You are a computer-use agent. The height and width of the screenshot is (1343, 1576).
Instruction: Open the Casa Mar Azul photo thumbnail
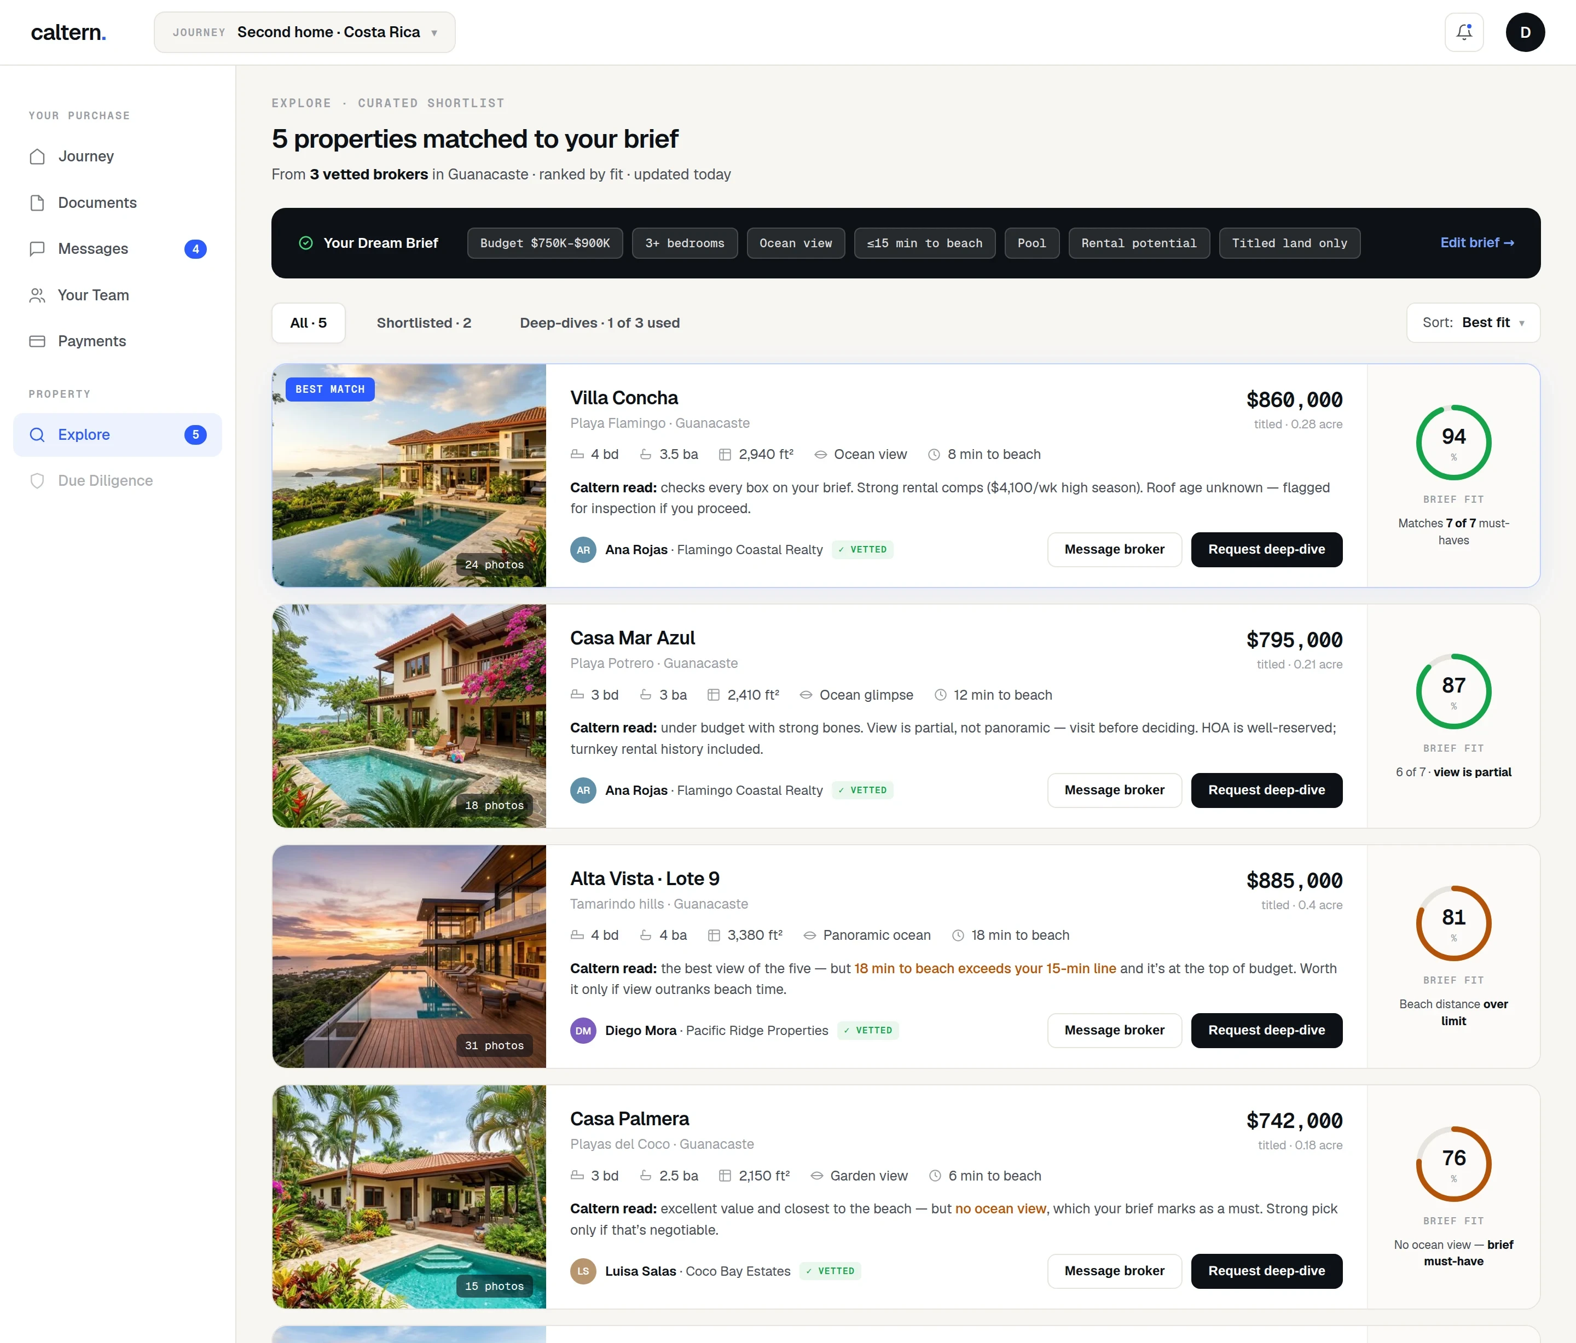409,716
